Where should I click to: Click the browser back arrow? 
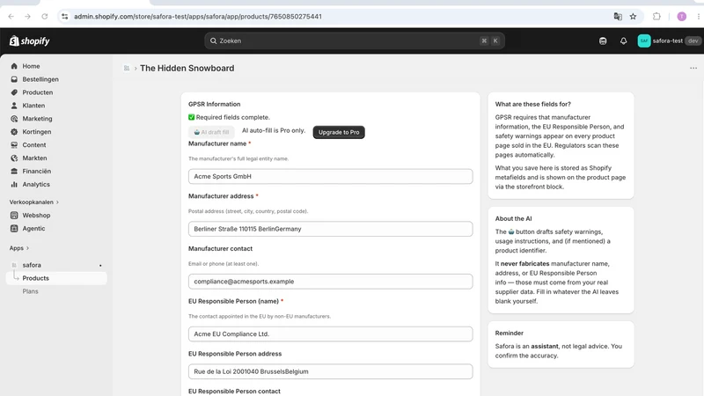click(11, 17)
